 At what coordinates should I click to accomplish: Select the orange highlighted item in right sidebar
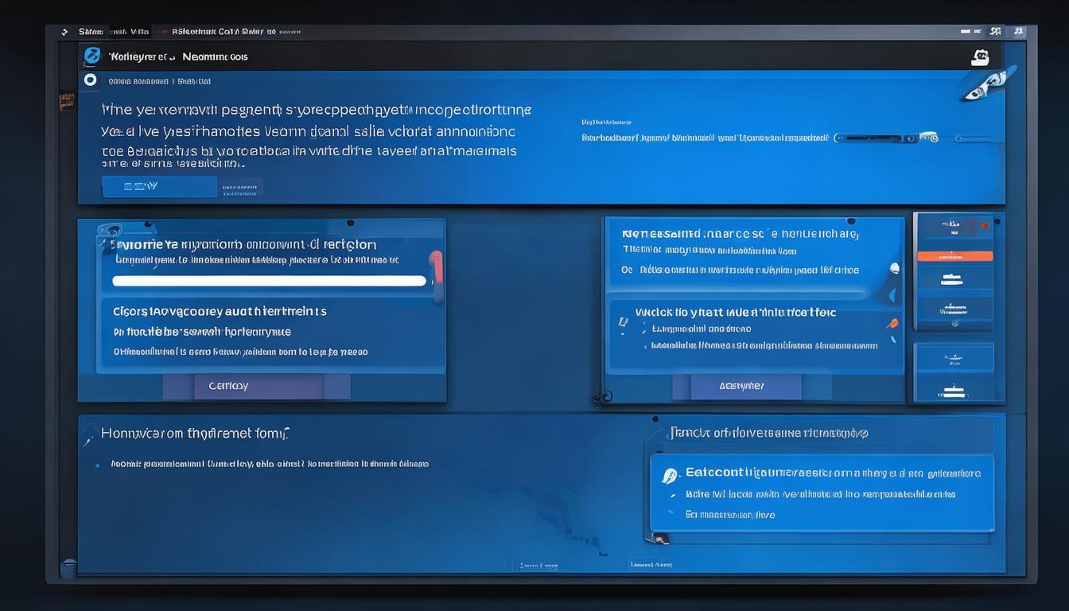pyautogui.click(x=954, y=256)
